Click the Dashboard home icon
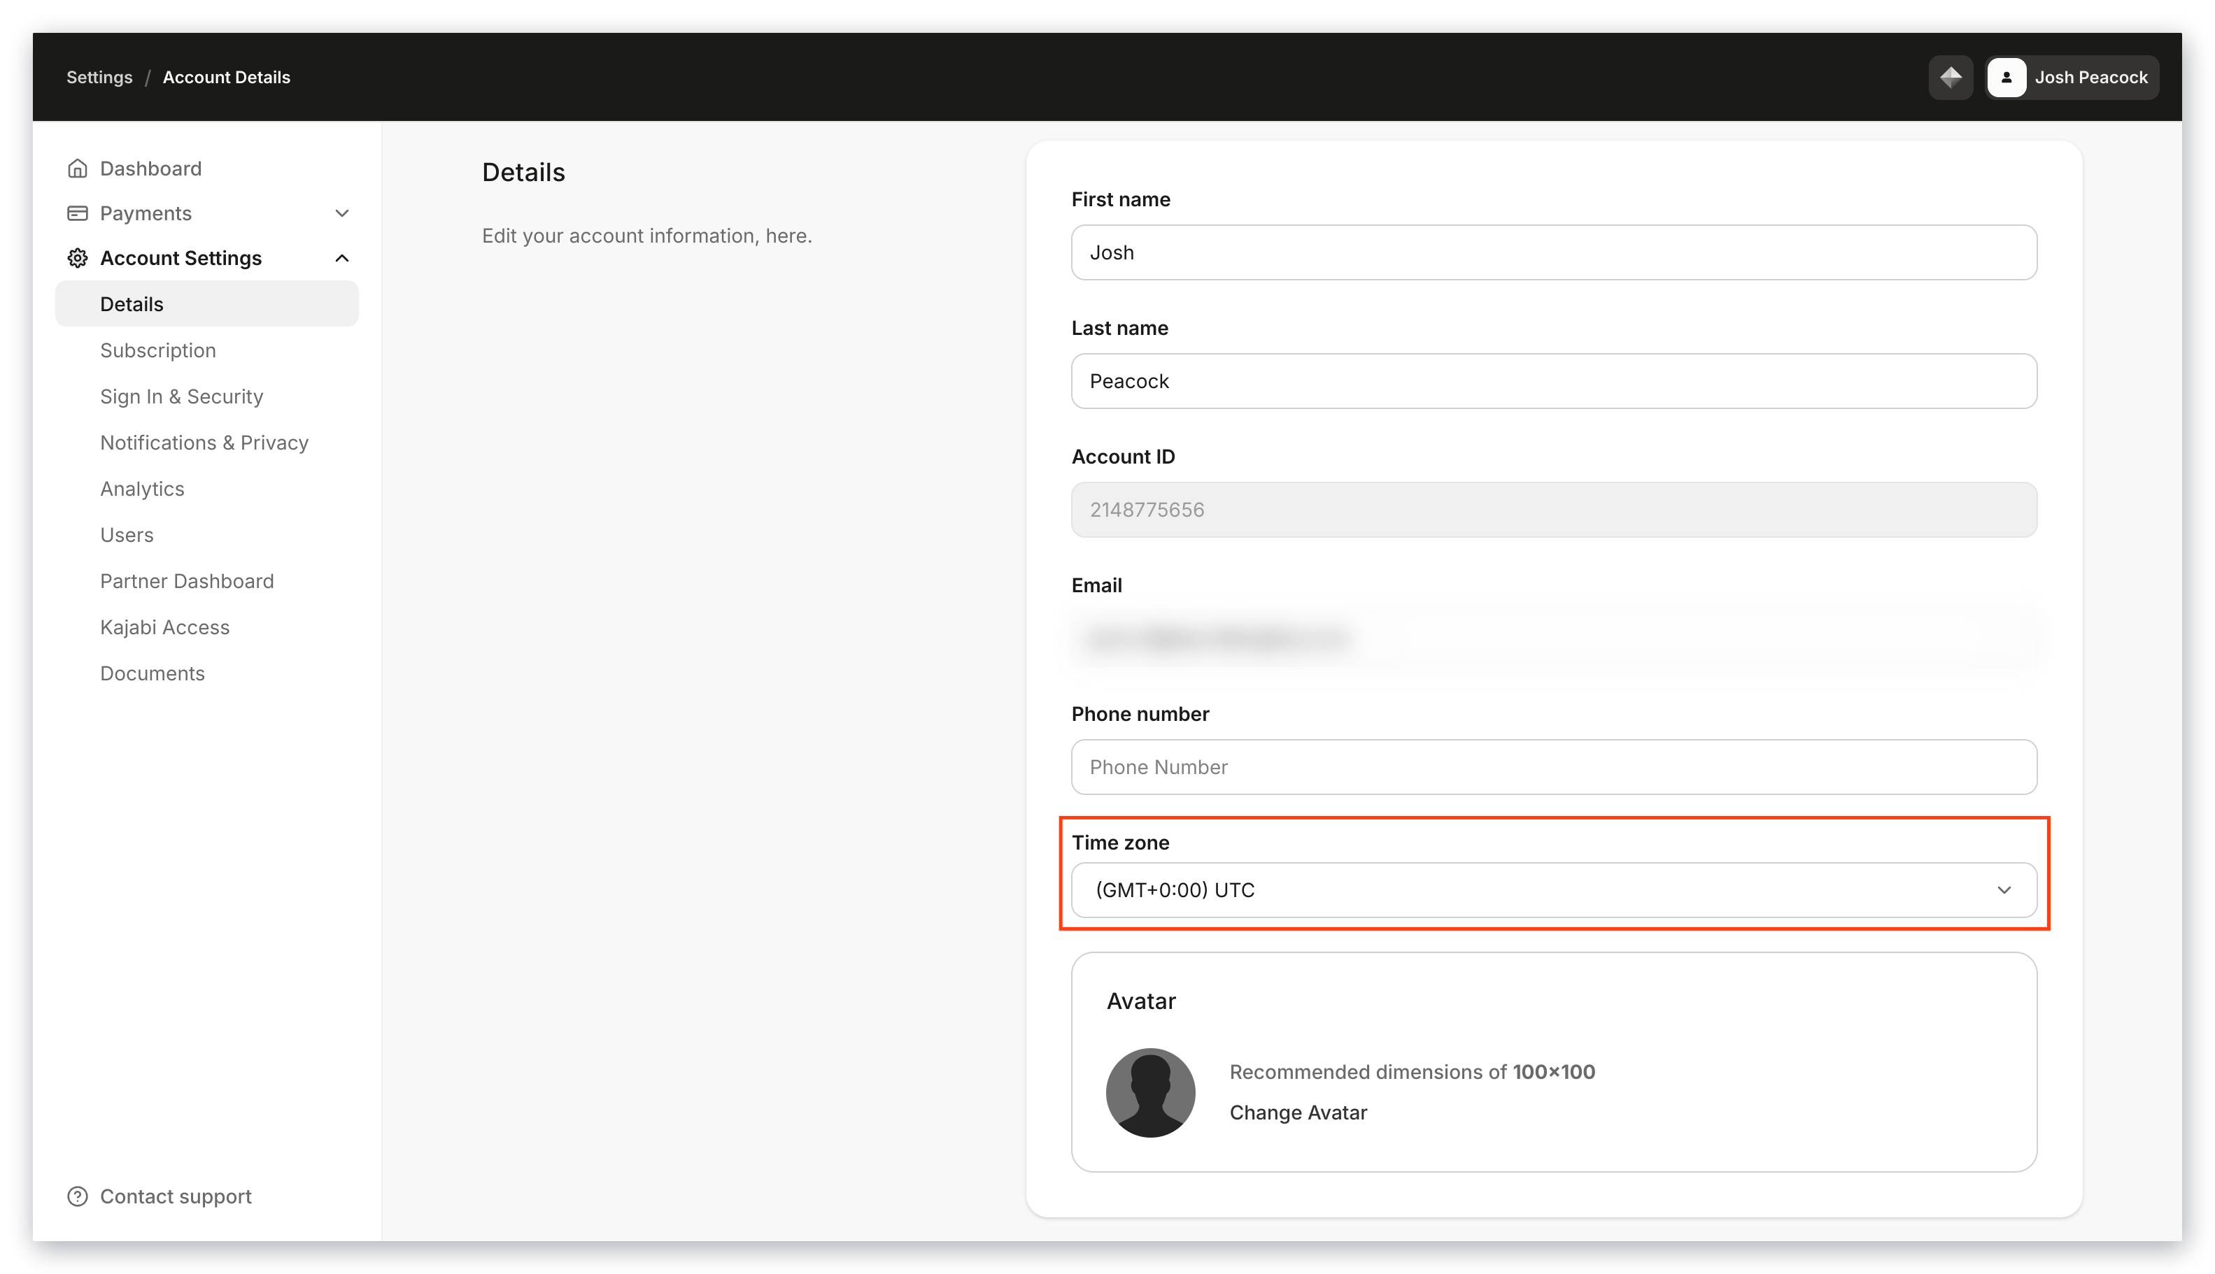The image size is (2215, 1274). (77, 168)
